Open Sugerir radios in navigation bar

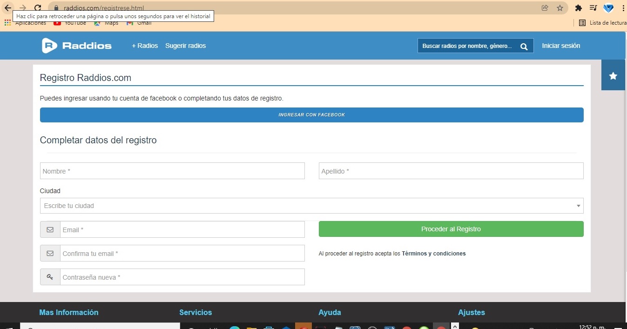click(x=185, y=46)
